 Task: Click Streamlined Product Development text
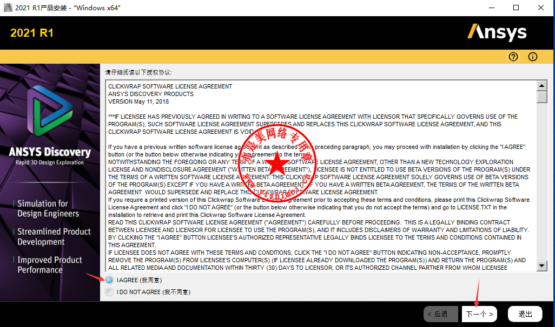54,236
